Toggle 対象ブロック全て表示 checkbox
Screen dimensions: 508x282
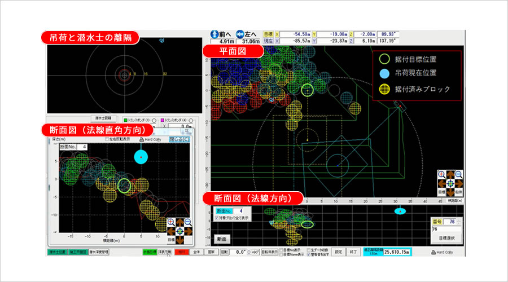click(x=217, y=218)
